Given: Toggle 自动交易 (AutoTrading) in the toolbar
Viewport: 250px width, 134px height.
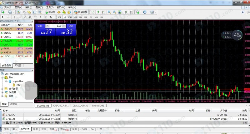Looking at the screenshot, I should 81,12.
